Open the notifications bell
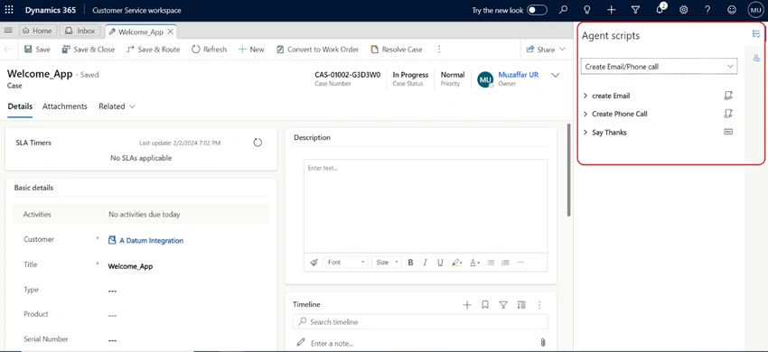 [660, 9]
